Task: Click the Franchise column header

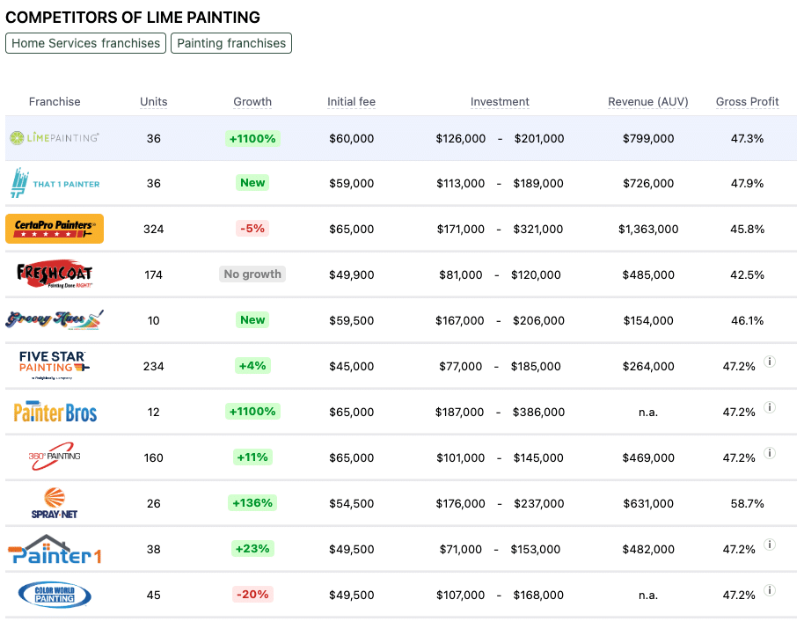Action: 55,101
